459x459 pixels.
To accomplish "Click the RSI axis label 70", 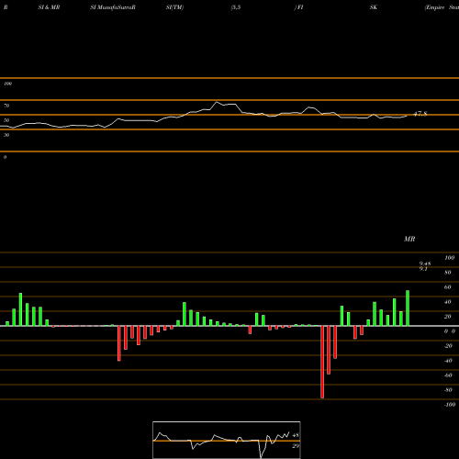I will (6, 106).
